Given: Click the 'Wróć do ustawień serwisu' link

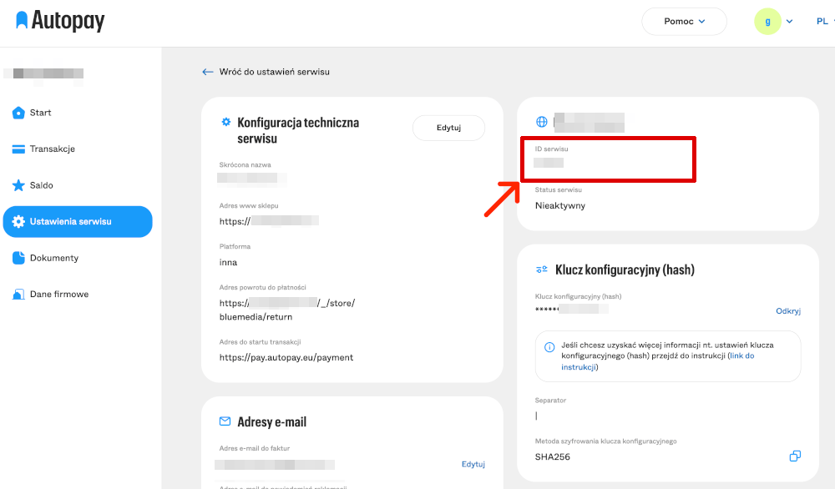Looking at the screenshot, I should pyautogui.click(x=274, y=72).
